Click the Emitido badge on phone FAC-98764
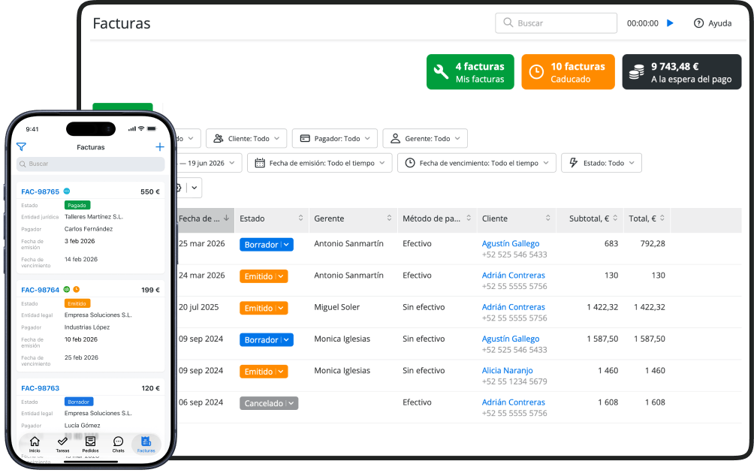The image size is (754, 473). tap(77, 303)
